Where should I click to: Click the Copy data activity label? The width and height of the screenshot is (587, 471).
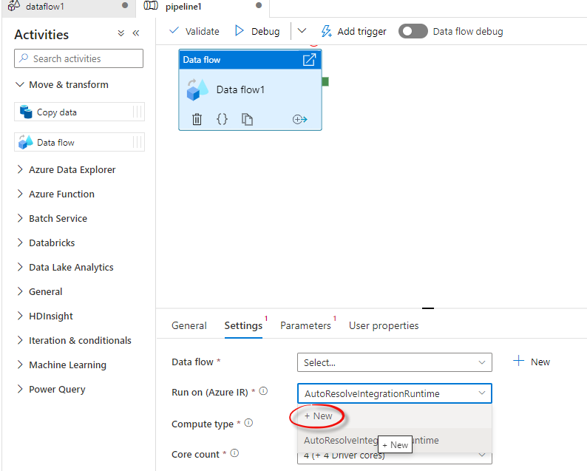coord(56,112)
